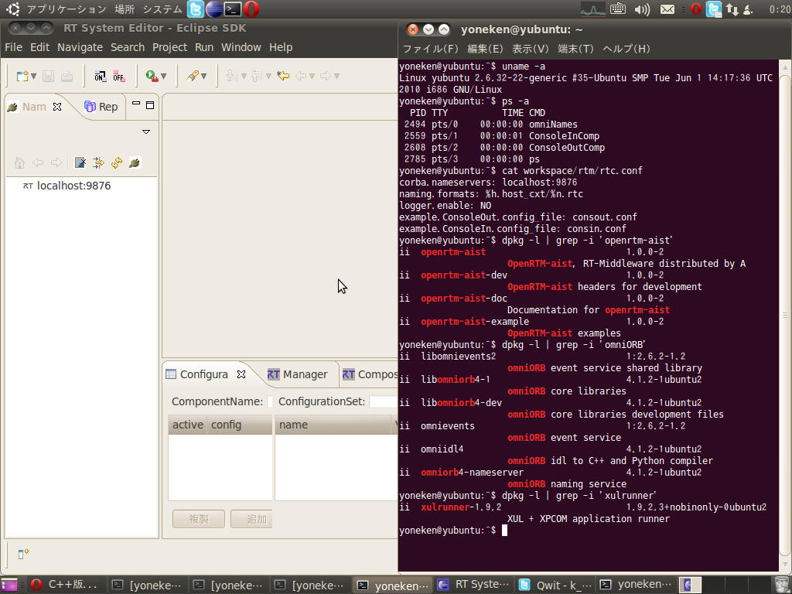Image resolution: width=792 pixels, height=594 pixels.
Task: Click the Run external tools icon
Action: coord(152,77)
